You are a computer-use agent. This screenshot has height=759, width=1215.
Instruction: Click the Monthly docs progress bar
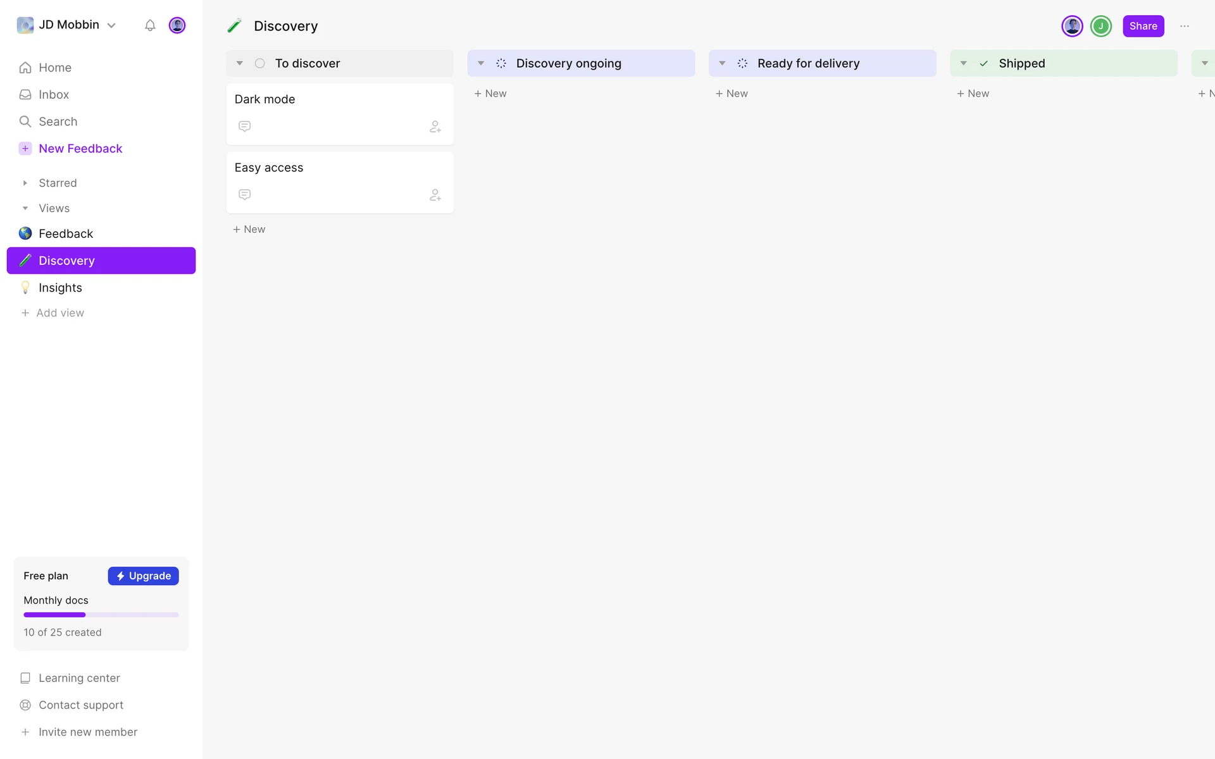[101, 615]
